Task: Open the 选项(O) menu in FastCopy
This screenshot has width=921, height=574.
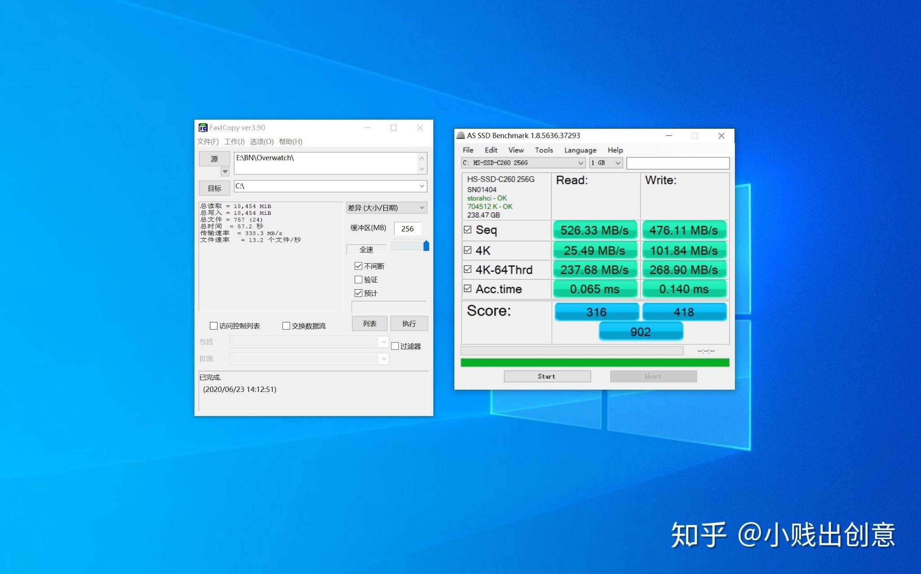Action: click(261, 142)
